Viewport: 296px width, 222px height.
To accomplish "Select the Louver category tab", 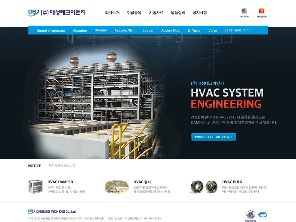I will point(148,30).
